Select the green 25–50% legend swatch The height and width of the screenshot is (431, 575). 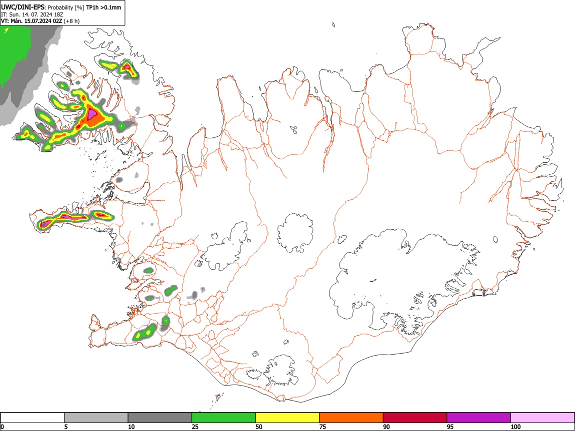pos(223,418)
